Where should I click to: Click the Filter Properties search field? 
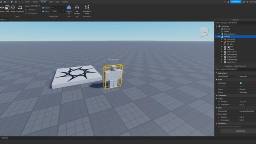tap(236, 69)
